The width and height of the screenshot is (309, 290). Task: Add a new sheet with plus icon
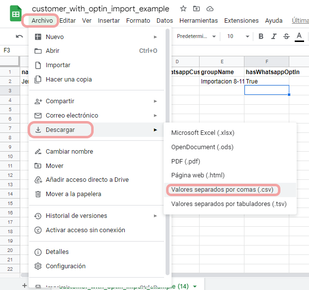point(25,286)
